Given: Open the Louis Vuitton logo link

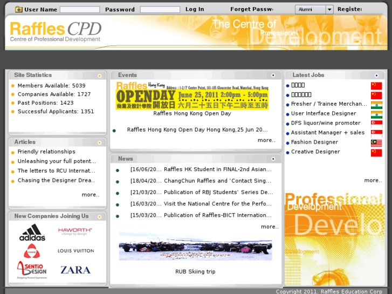Looking at the screenshot, I should coord(75,251).
